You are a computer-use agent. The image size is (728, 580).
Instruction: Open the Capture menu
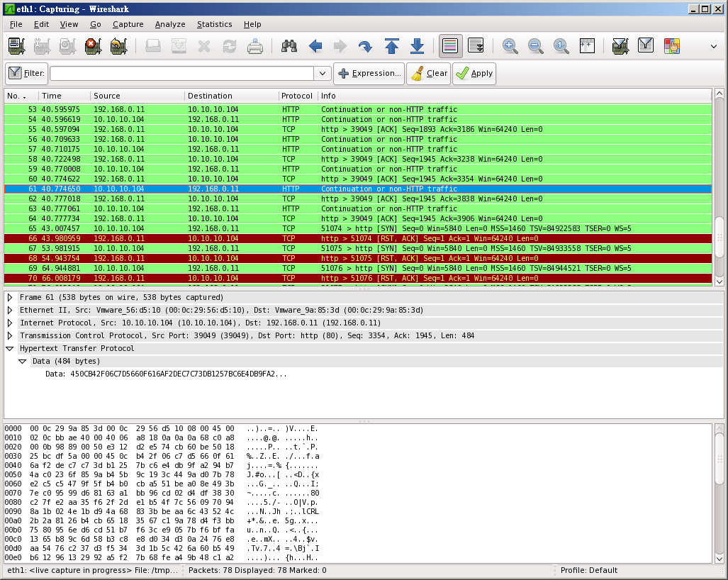pyautogui.click(x=128, y=24)
